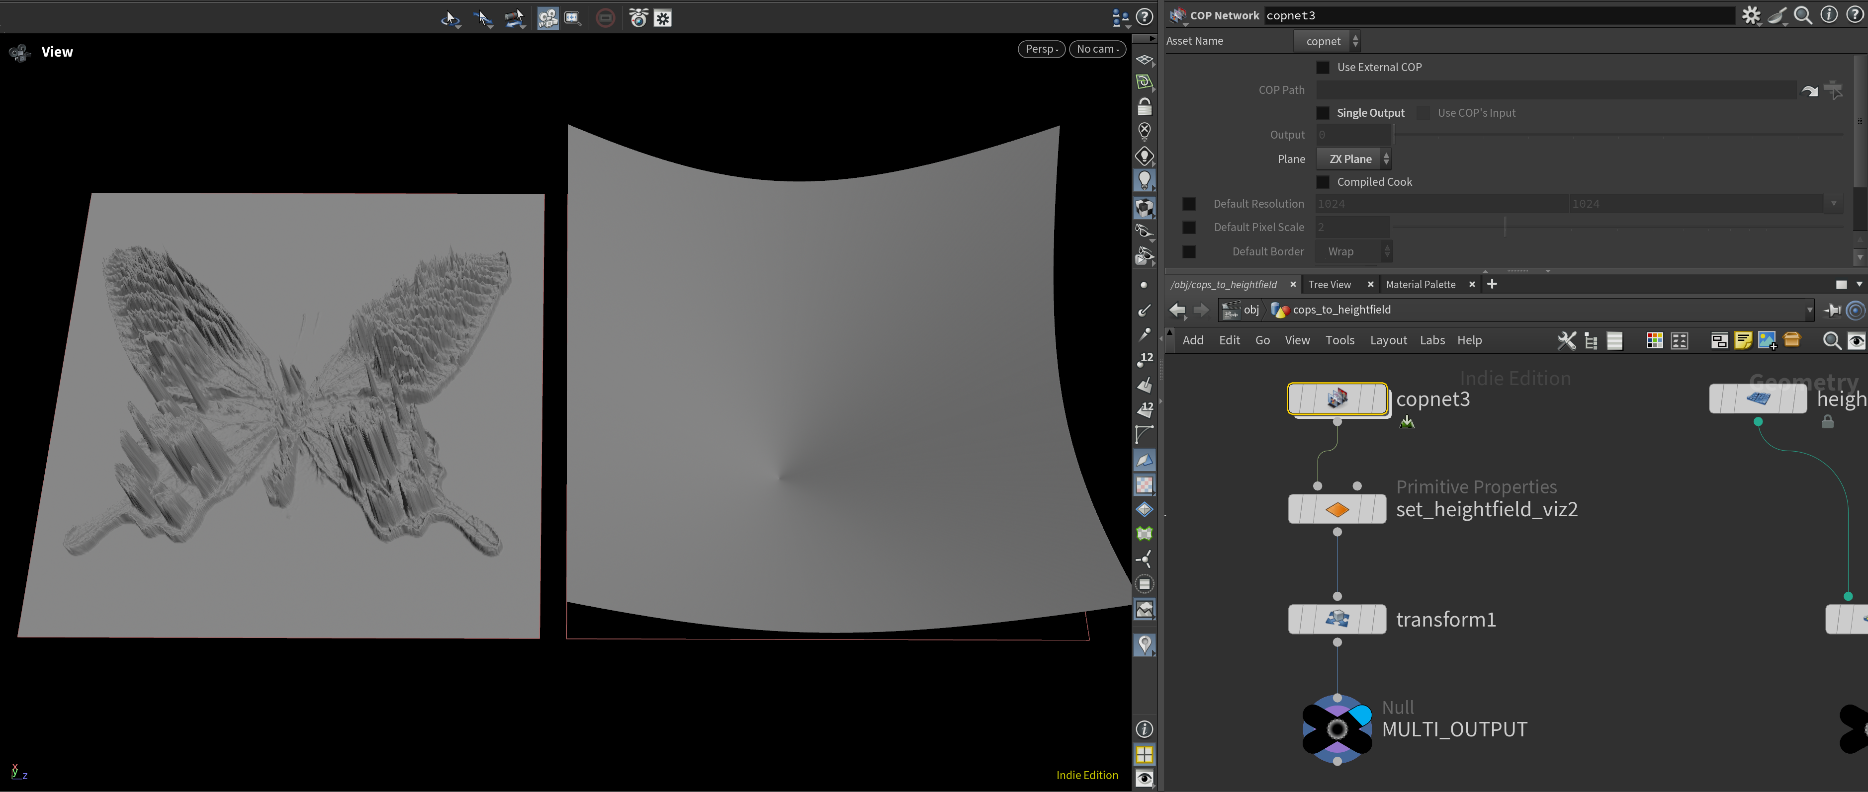Open the Labs menu

coord(1432,340)
